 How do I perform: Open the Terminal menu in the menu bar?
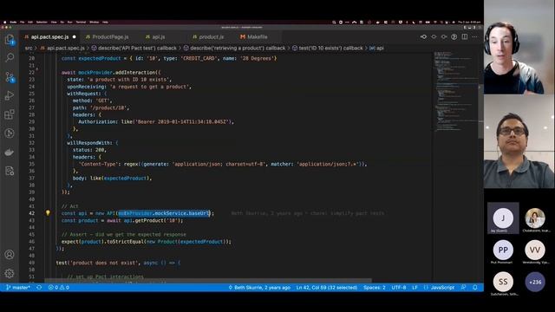[x=81, y=22]
